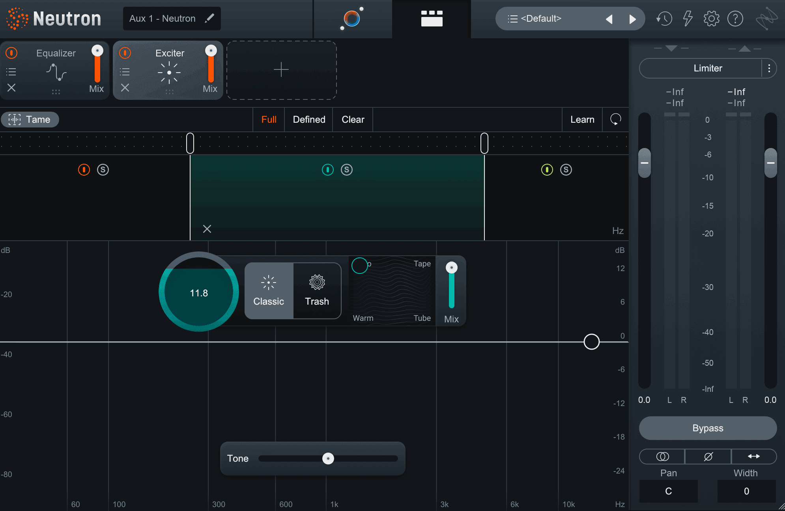Solo the mid band
The width and height of the screenshot is (785, 511).
point(347,170)
